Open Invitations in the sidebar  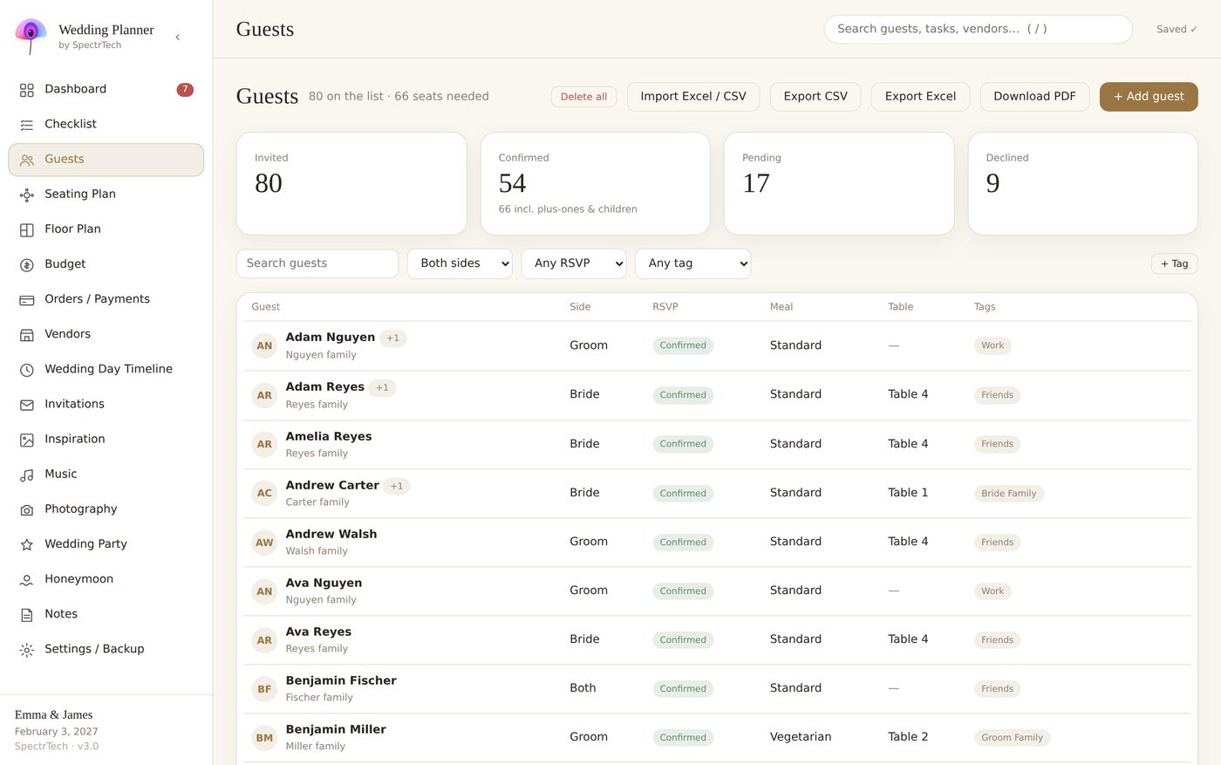coord(106,405)
